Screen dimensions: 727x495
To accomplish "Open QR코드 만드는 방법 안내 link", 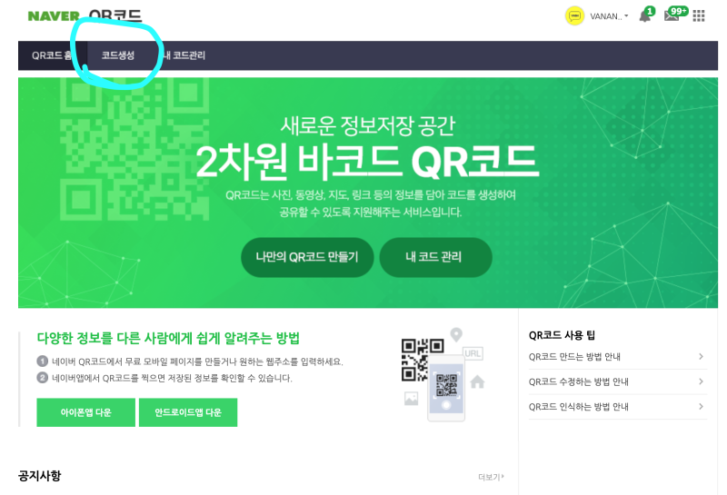I will tap(574, 356).
